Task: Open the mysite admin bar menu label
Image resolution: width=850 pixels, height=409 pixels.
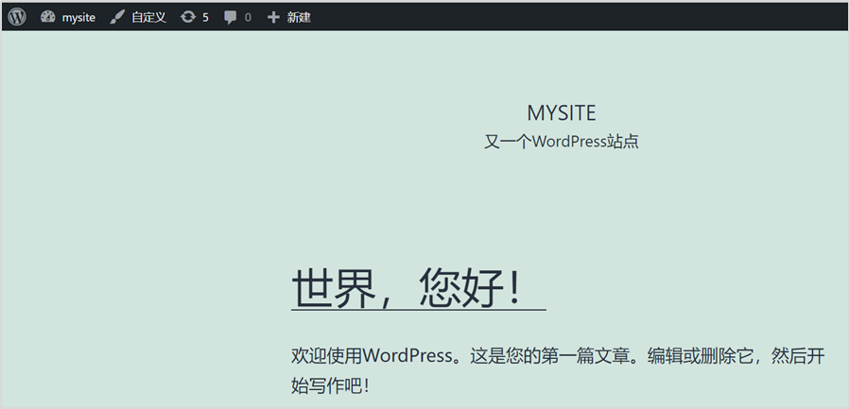Action: 78,17
